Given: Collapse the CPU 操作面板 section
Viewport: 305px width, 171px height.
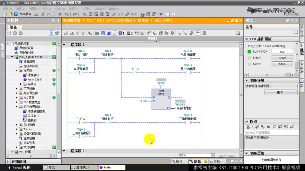Looking at the screenshot, I should coord(247,39).
